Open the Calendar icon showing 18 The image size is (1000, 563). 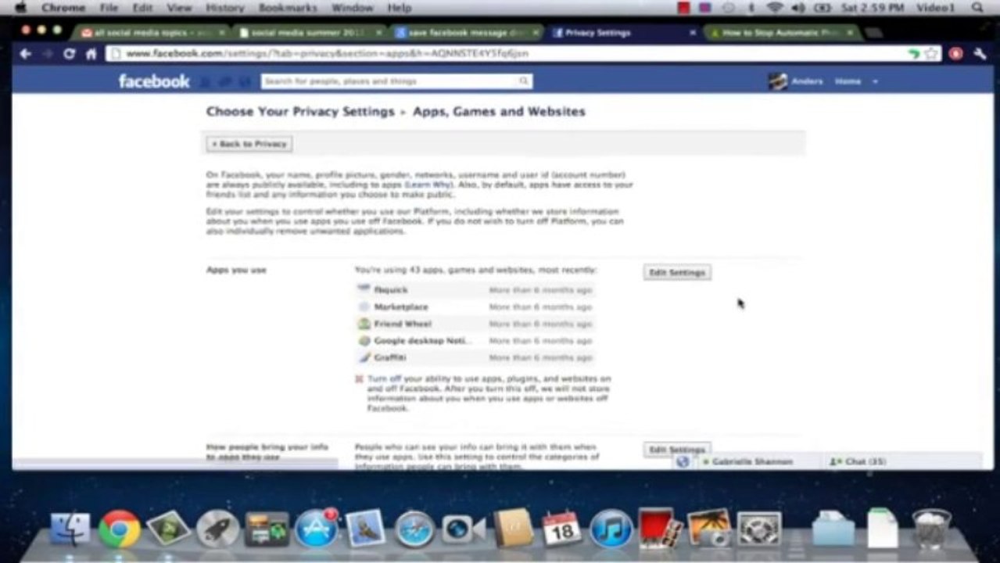click(x=561, y=529)
